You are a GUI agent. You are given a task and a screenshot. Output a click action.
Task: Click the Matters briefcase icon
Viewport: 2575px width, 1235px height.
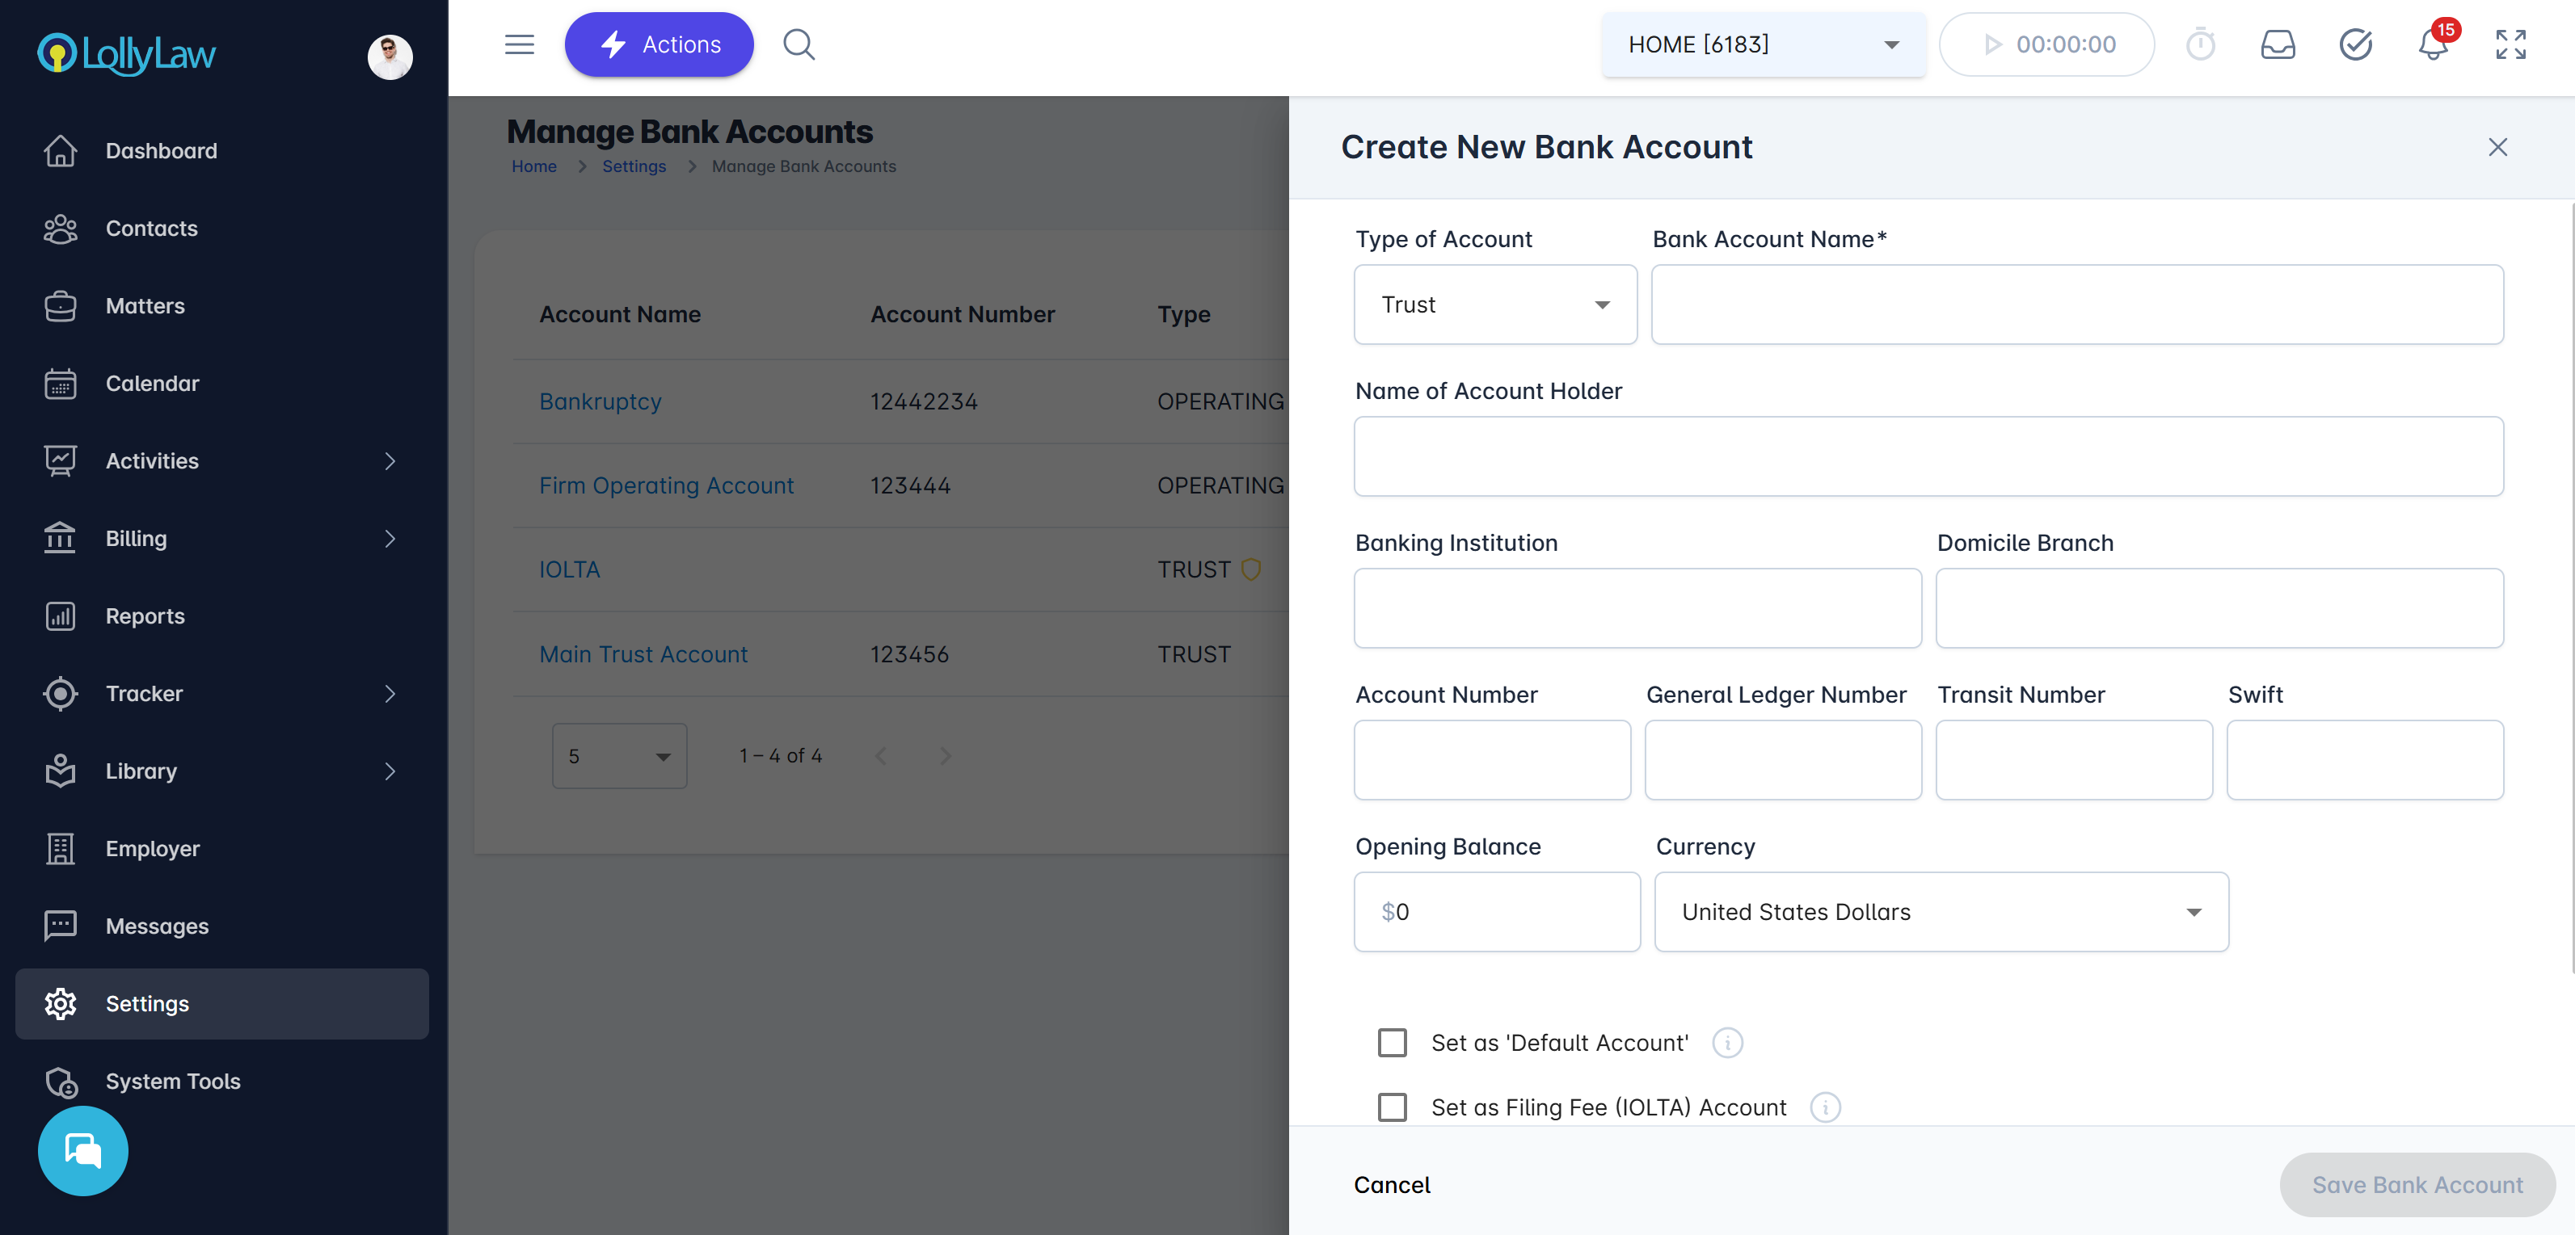[60, 306]
